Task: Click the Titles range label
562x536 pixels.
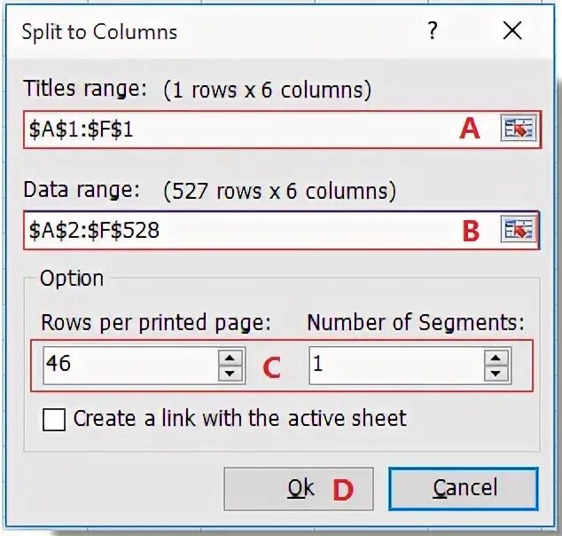Action: coord(83,89)
